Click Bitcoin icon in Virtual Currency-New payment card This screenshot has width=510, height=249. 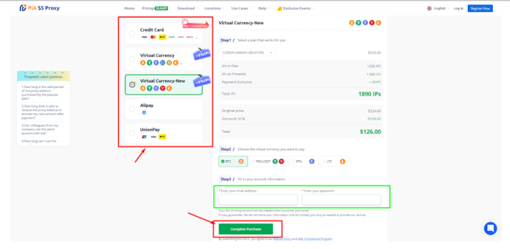coord(143,88)
